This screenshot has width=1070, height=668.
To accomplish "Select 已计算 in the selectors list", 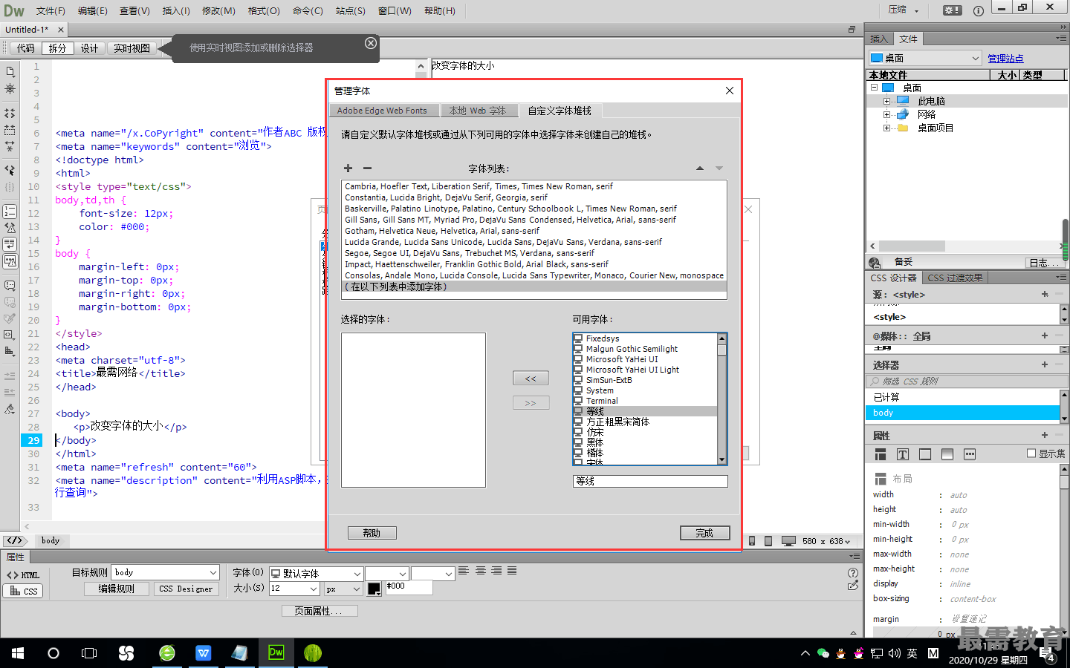I will click(963, 397).
